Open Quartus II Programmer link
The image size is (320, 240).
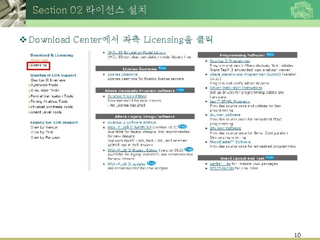[x=230, y=61]
